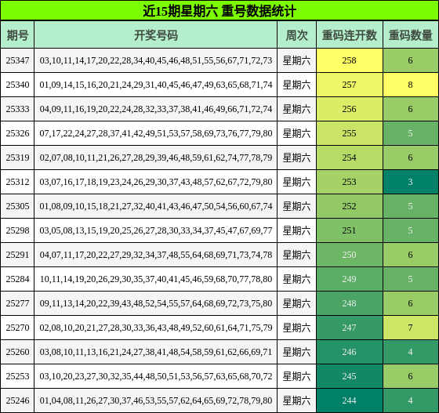Click the title 近15期星期六 重号数据统计
439x413 pixels.
219,11
